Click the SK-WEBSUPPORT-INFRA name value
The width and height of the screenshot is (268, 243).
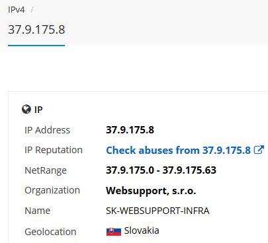coord(157,211)
